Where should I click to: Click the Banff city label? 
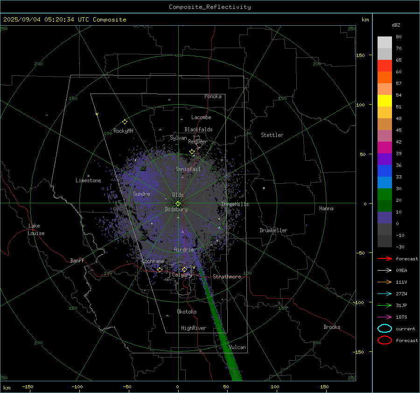[x=77, y=260]
